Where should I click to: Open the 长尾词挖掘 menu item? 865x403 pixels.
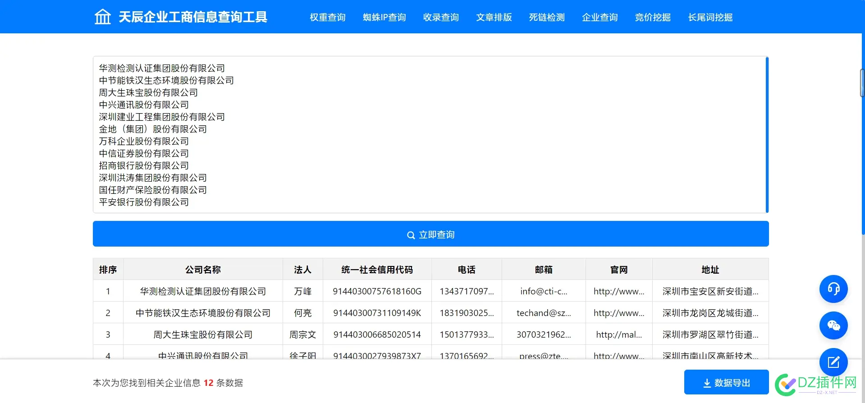point(710,17)
